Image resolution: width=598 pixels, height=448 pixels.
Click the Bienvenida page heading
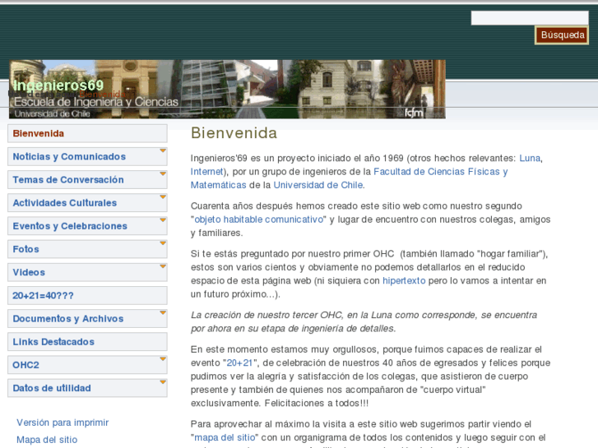(x=234, y=133)
